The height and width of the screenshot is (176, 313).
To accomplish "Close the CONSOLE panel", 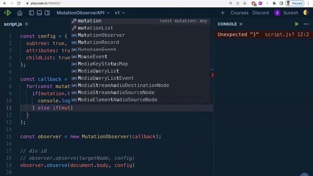I will tap(241, 24).
